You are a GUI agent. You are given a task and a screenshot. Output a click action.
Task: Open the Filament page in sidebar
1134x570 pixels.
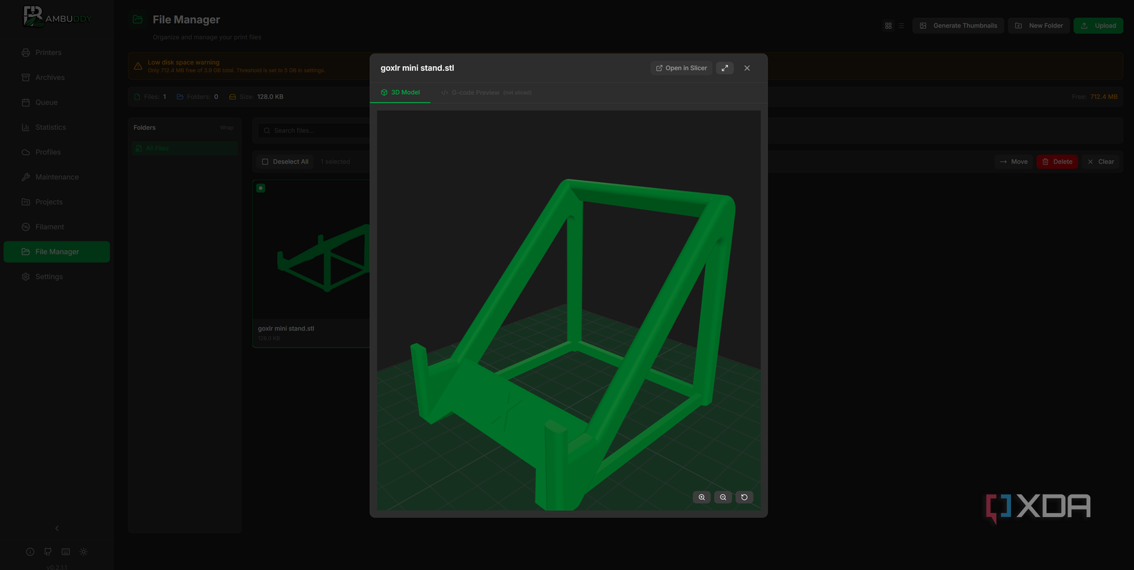click(49, 227)
